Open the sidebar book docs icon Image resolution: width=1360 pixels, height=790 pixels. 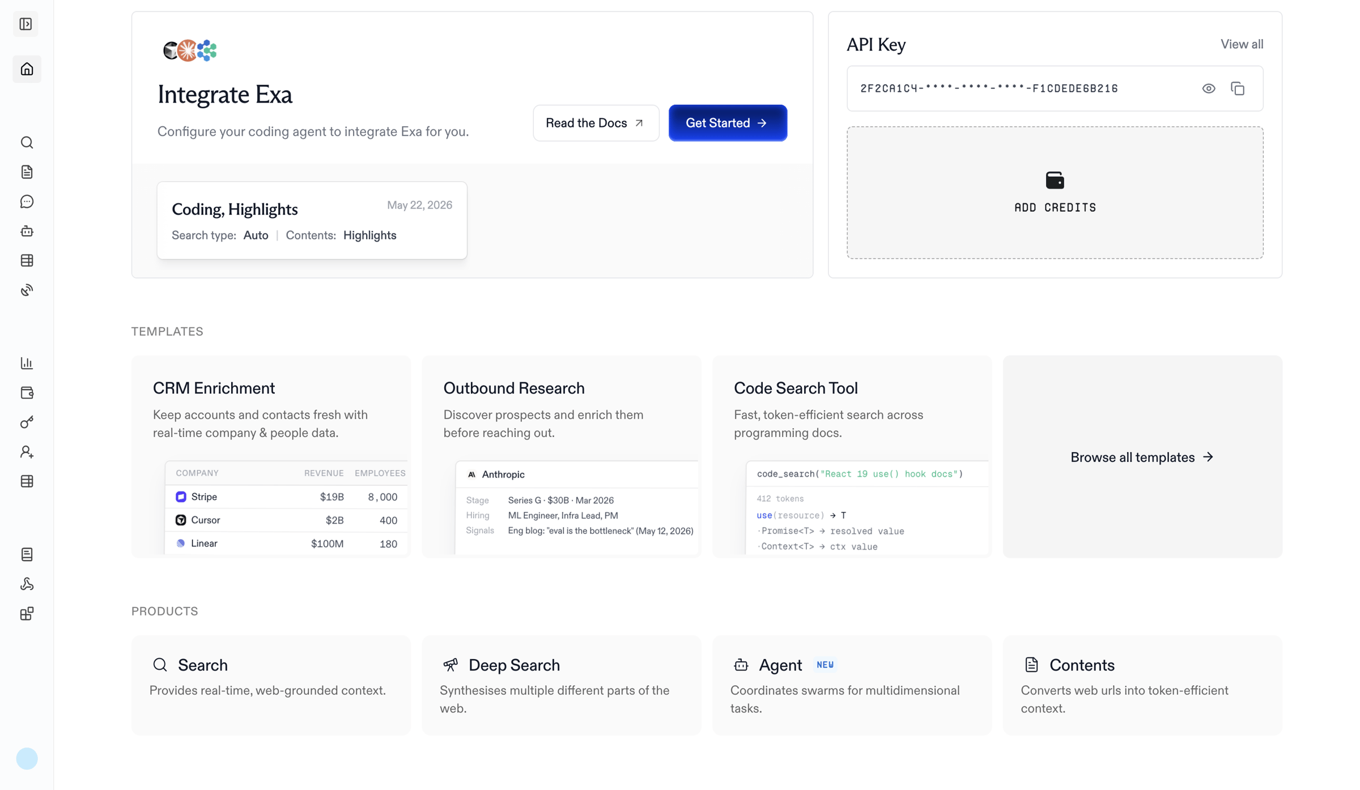tap(27, 554)
